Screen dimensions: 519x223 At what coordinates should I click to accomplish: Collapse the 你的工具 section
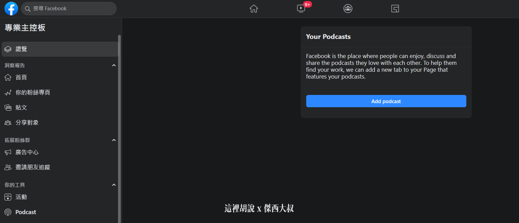[x=114, y=185]
